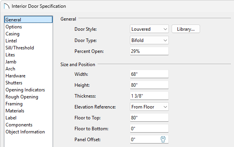Open the Options panel
The image size is (234, 147).
[28, 27]
